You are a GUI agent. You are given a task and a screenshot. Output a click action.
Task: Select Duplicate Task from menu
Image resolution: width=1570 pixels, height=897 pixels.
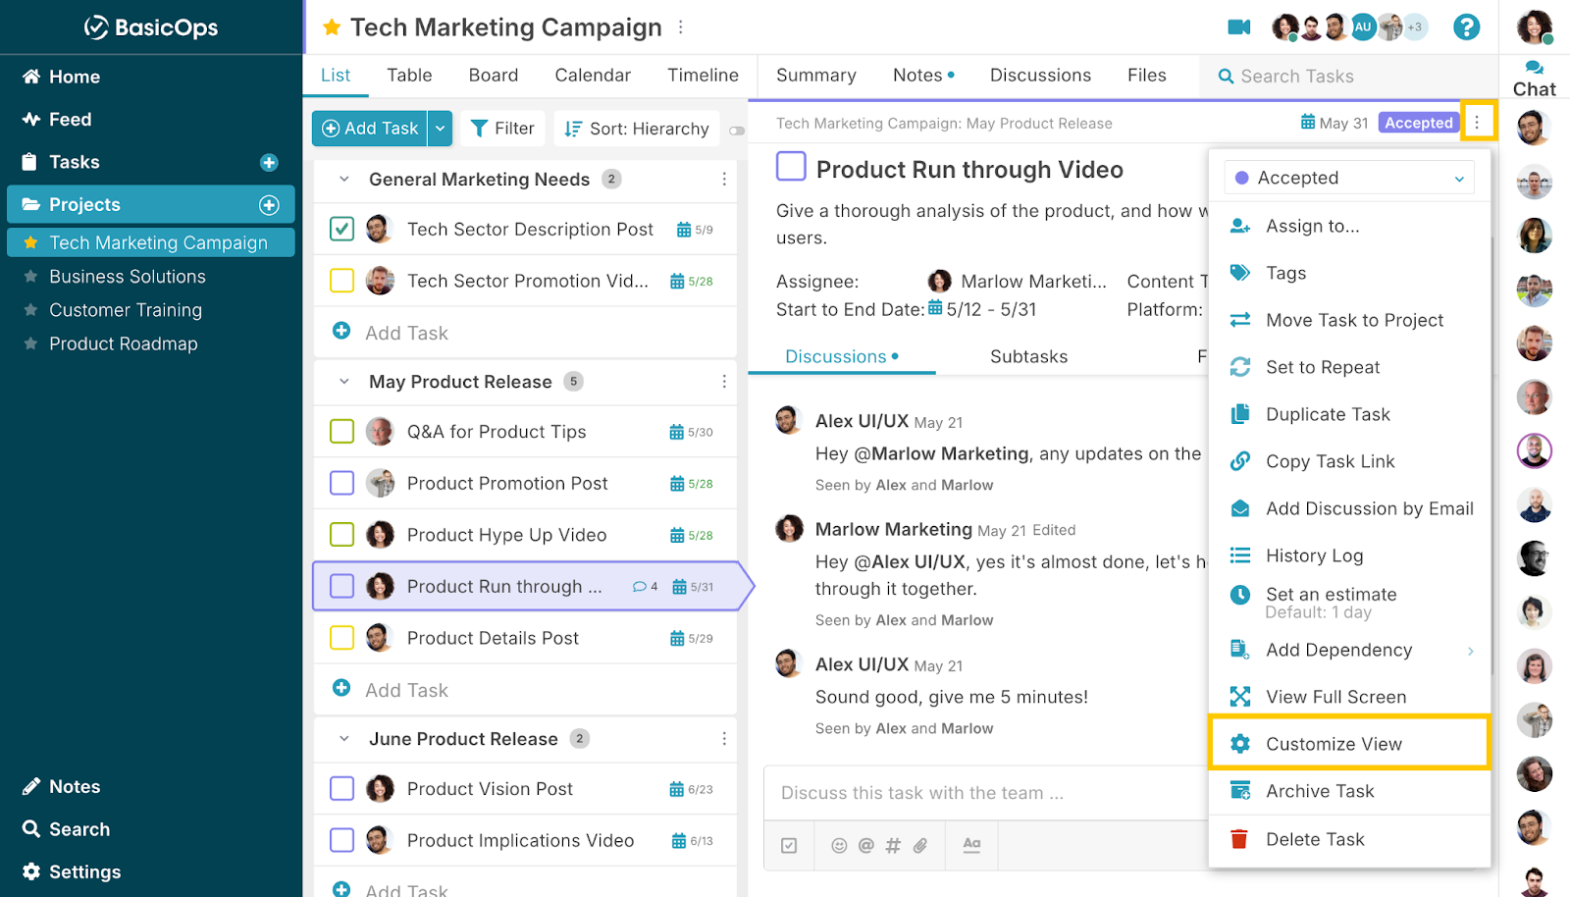pyautogui.click(x=1350, y=414)
